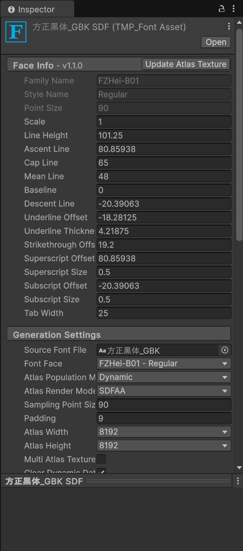
Task: Click the Atlas Height label
Action: click(48, 446)
